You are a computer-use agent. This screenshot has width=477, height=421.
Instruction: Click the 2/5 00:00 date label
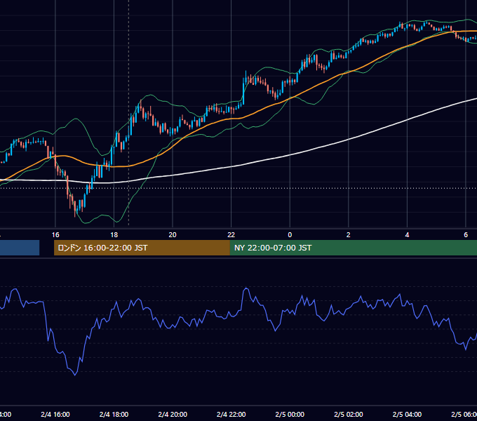click(x=290, y=414)
